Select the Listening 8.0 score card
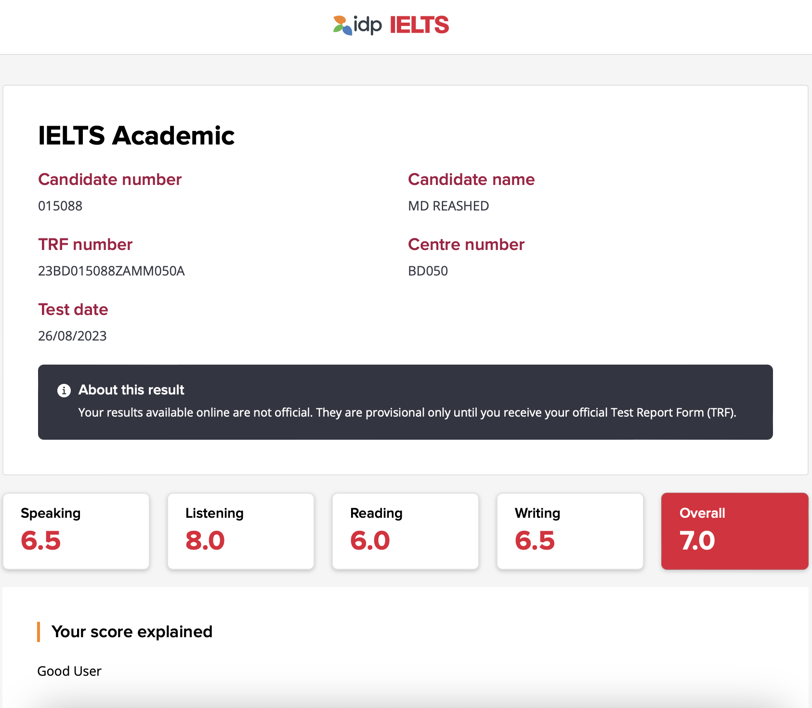Image resolution: width=812 pixels, height=708 pixels. 241,531
